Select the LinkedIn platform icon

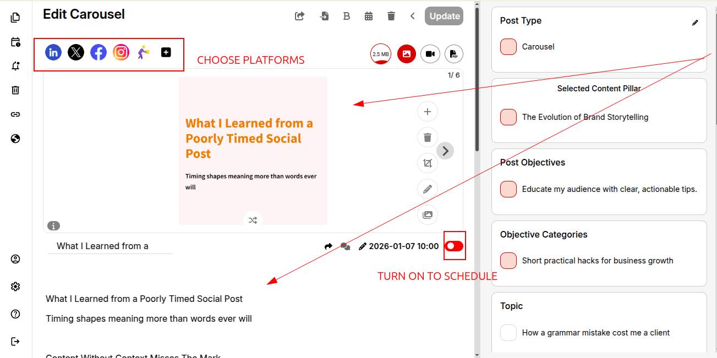[53, 52]
